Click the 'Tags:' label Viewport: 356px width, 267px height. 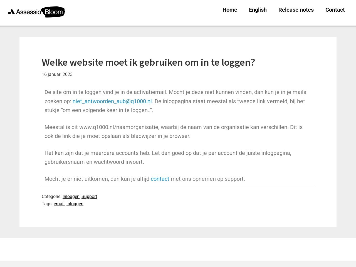47,204
